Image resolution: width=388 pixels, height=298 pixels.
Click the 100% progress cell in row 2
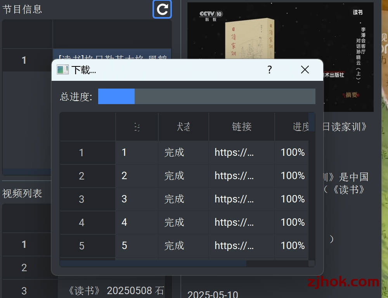point(292,176)
